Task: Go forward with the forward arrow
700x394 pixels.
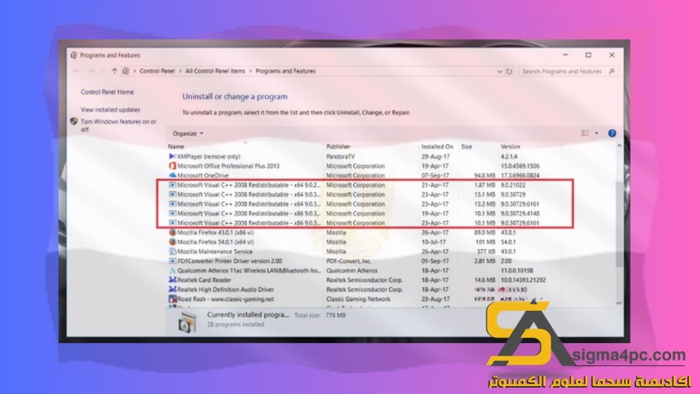Action: click(91, 71)
